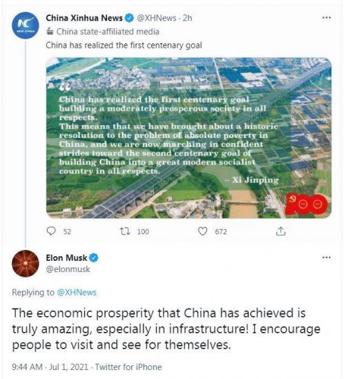This screenshot has width=345, height=379.
Task: Open more options on Xinhua tweet
Action: point(326,18)
